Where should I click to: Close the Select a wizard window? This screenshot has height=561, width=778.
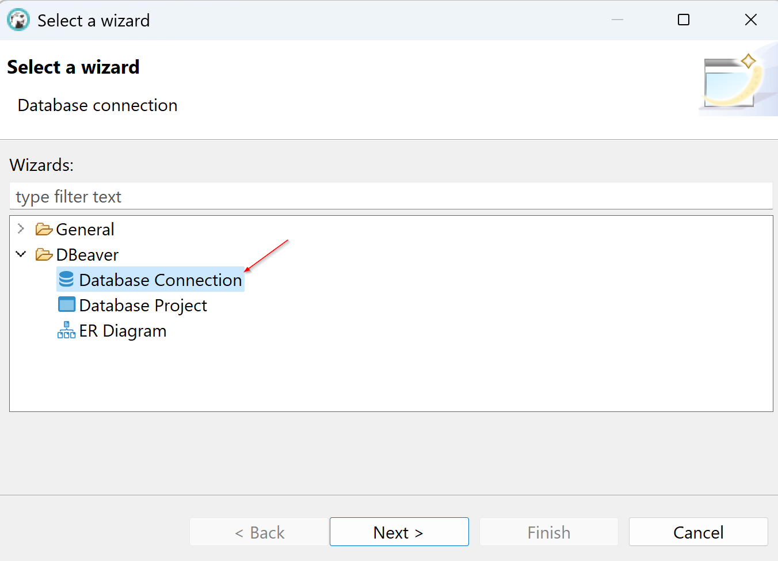click(x=750, y=20)
